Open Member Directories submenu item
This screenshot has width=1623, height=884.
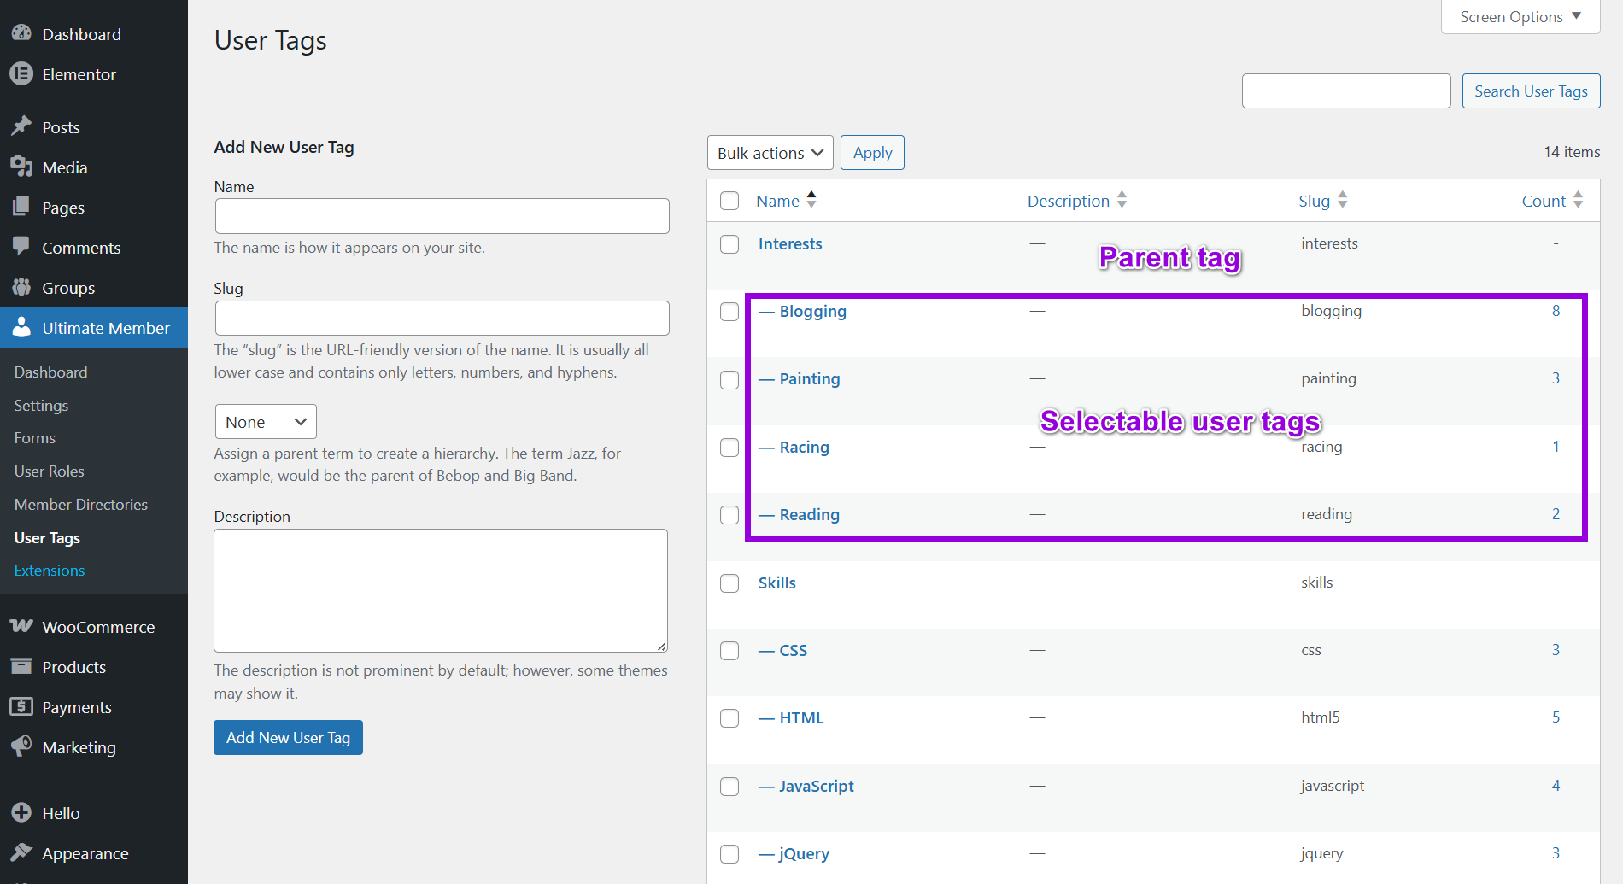81,505
